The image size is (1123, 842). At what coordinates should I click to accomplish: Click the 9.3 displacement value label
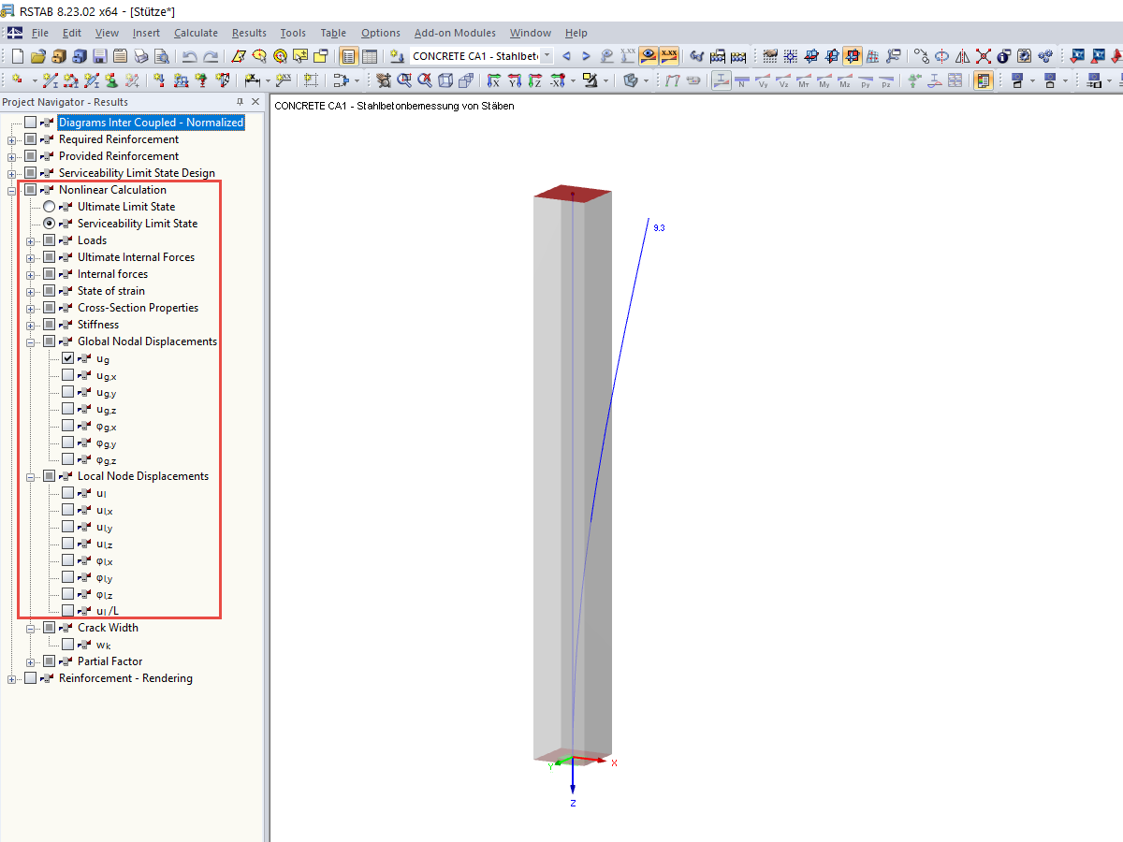tap(659, 228)
